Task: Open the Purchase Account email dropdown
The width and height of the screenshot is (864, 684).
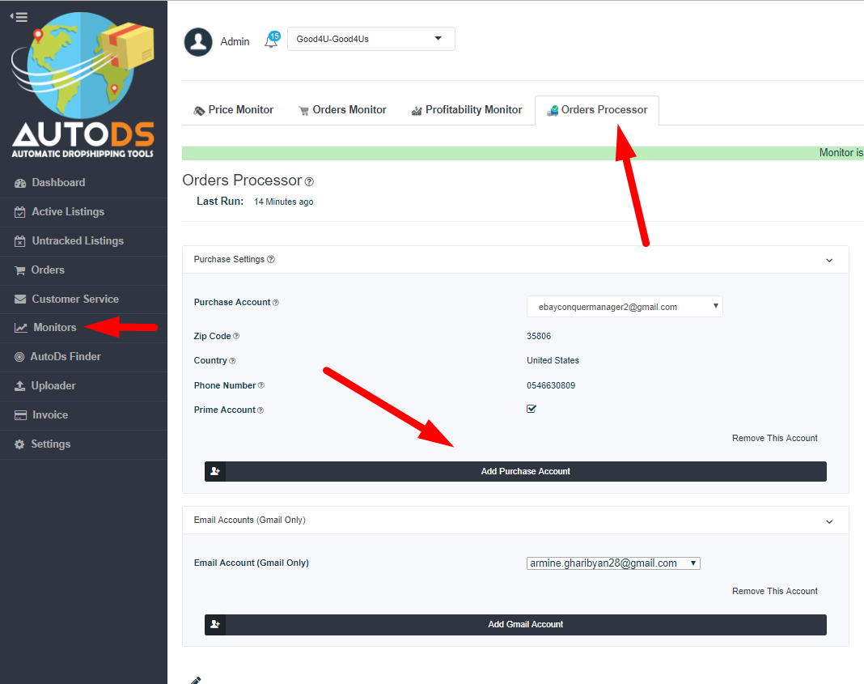Action: pyautogui.click(x=625, y=307)
